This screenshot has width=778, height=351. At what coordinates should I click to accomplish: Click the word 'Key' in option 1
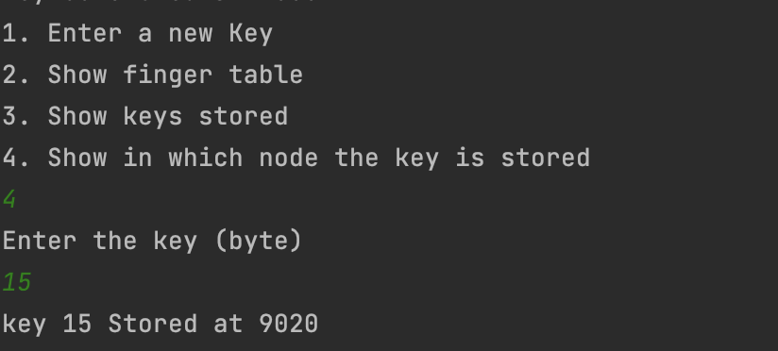[x=251, y=34]
